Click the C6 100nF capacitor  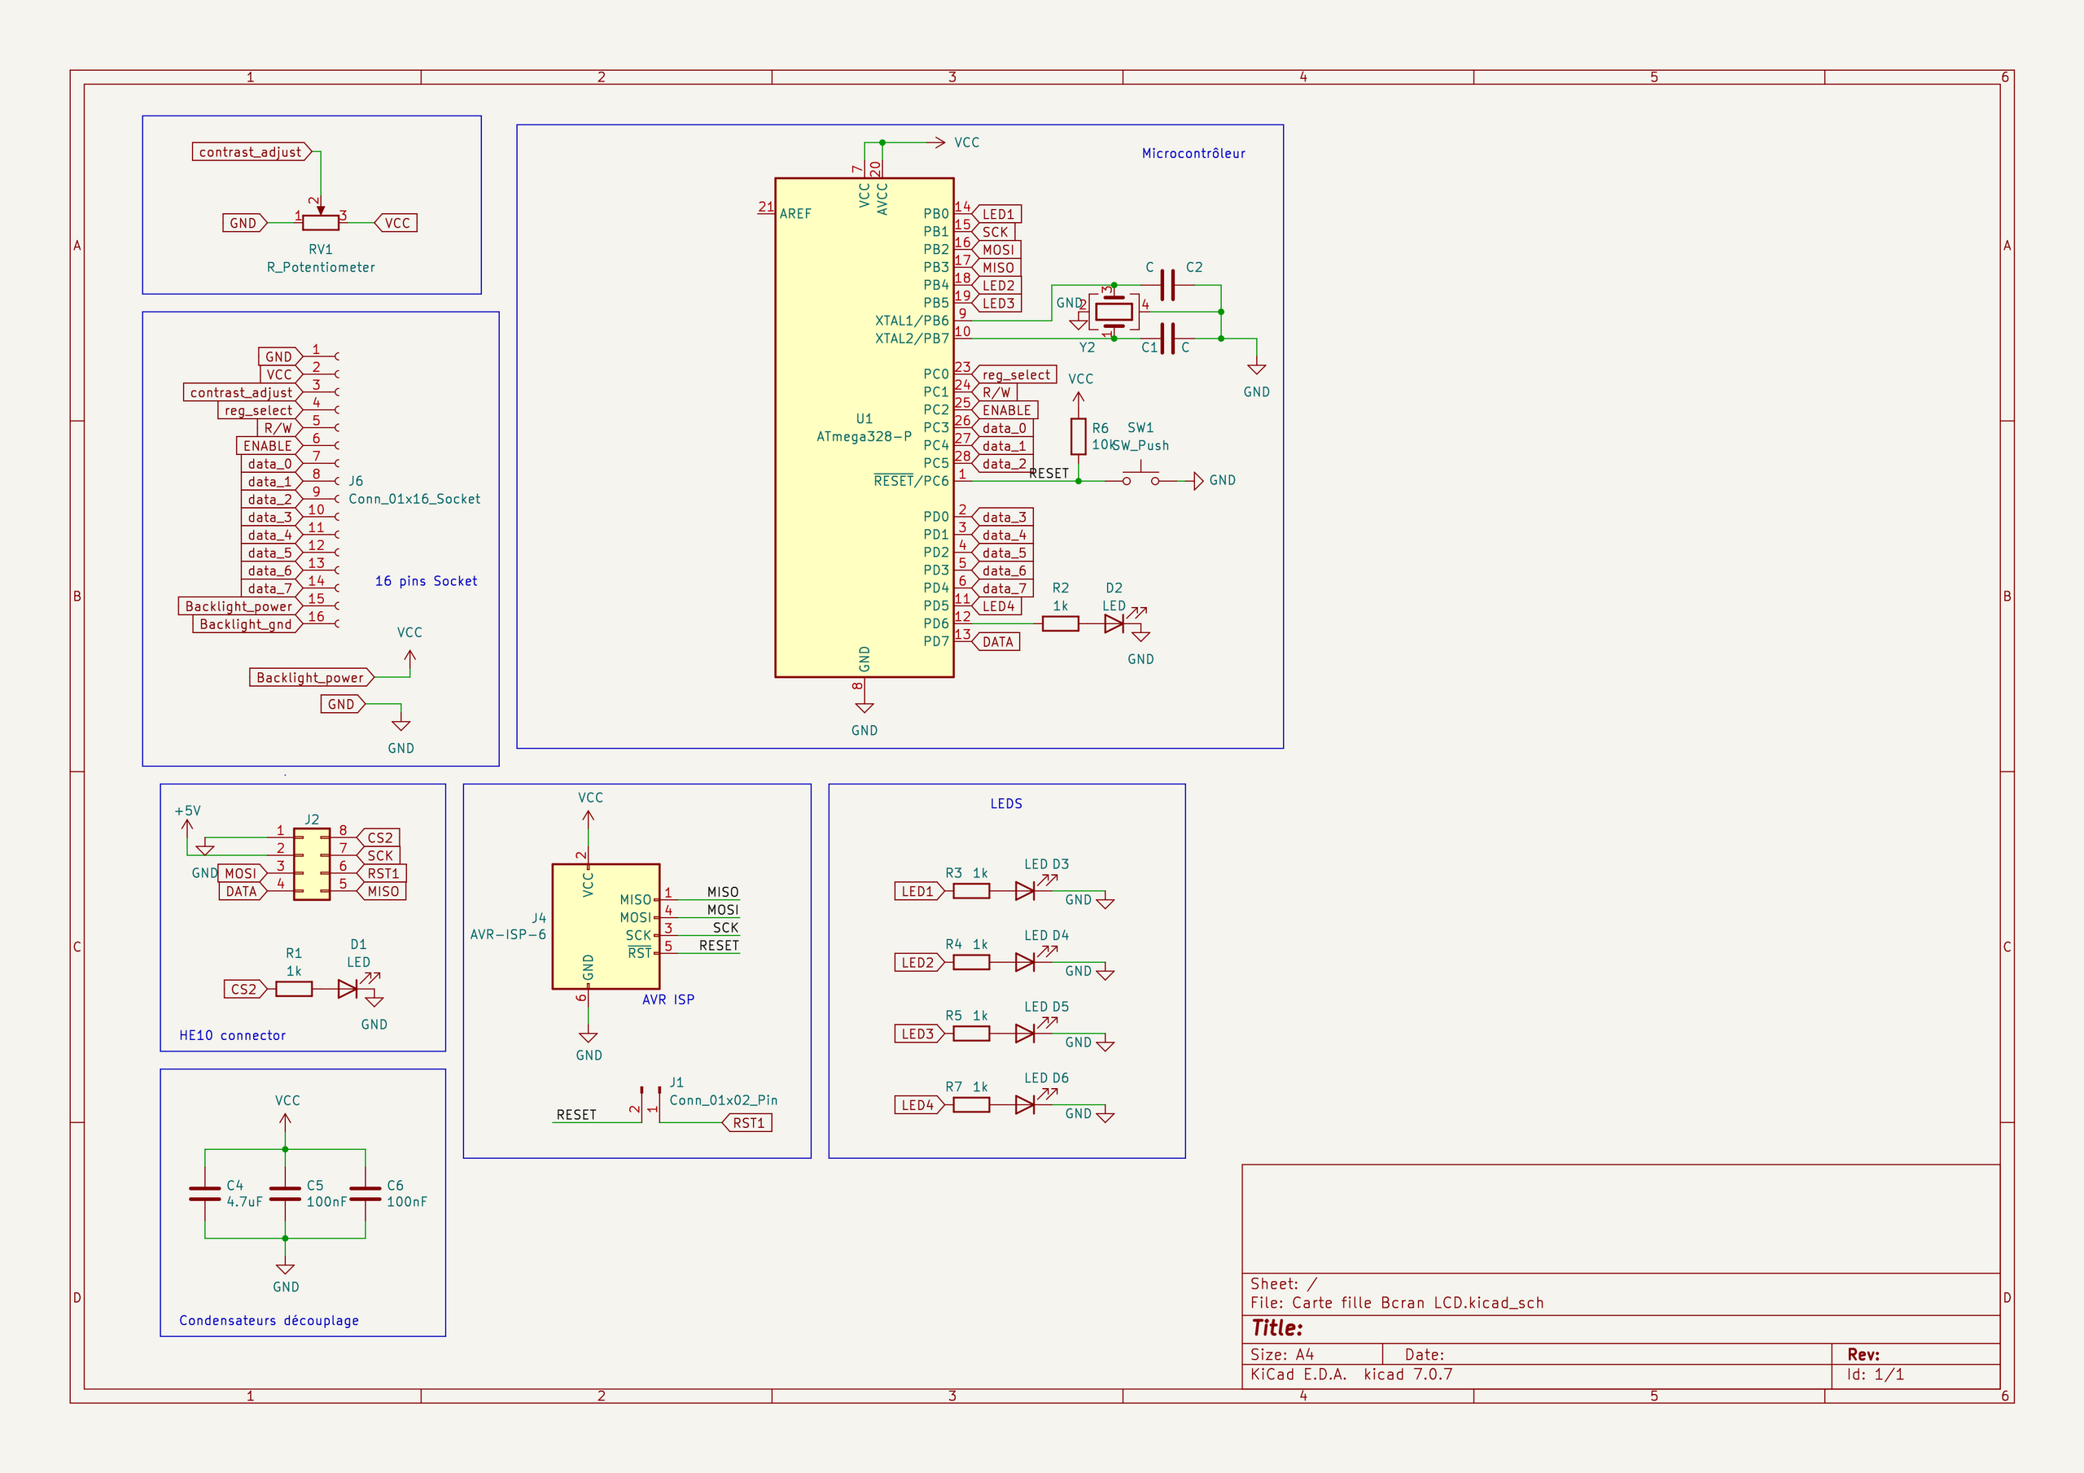(365, 1194)
